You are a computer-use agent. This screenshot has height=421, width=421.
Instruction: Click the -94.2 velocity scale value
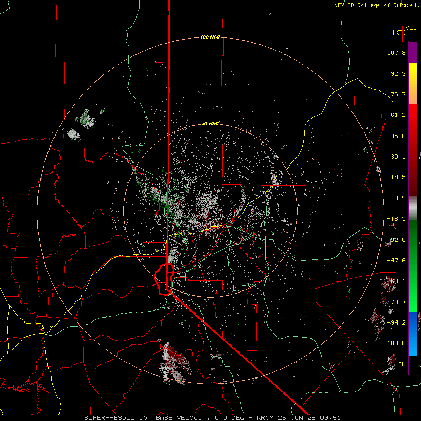pyautogui.click(x=396, y=323)
